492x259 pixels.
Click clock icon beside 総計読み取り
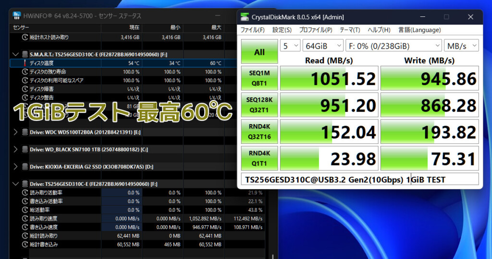point(25,236)
